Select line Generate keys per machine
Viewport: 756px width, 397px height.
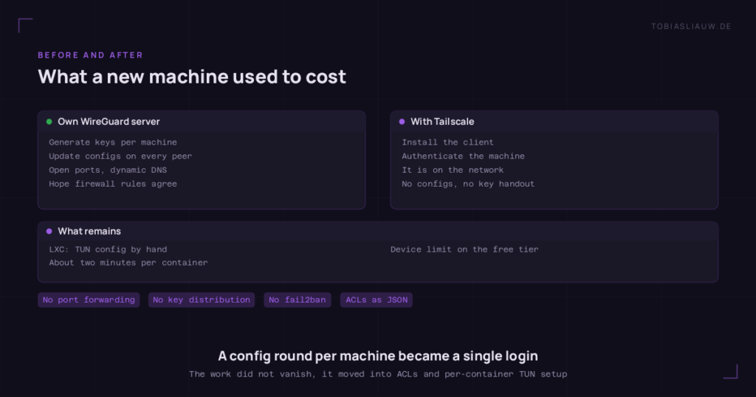(x=113, y=142)
